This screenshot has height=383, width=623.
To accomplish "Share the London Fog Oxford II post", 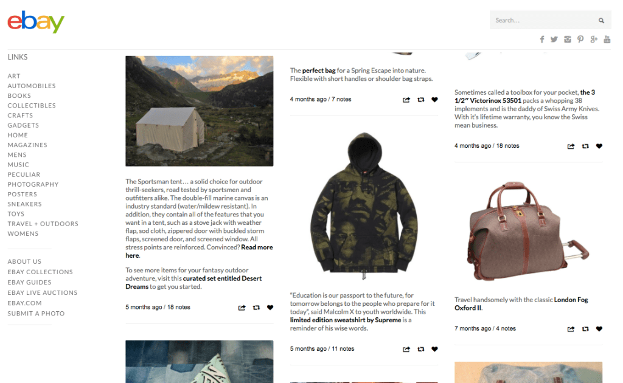I will (571, 329).
